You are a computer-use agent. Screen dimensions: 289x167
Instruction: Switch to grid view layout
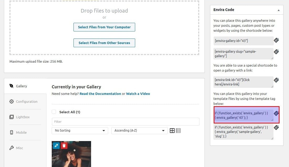pos(172,131)
